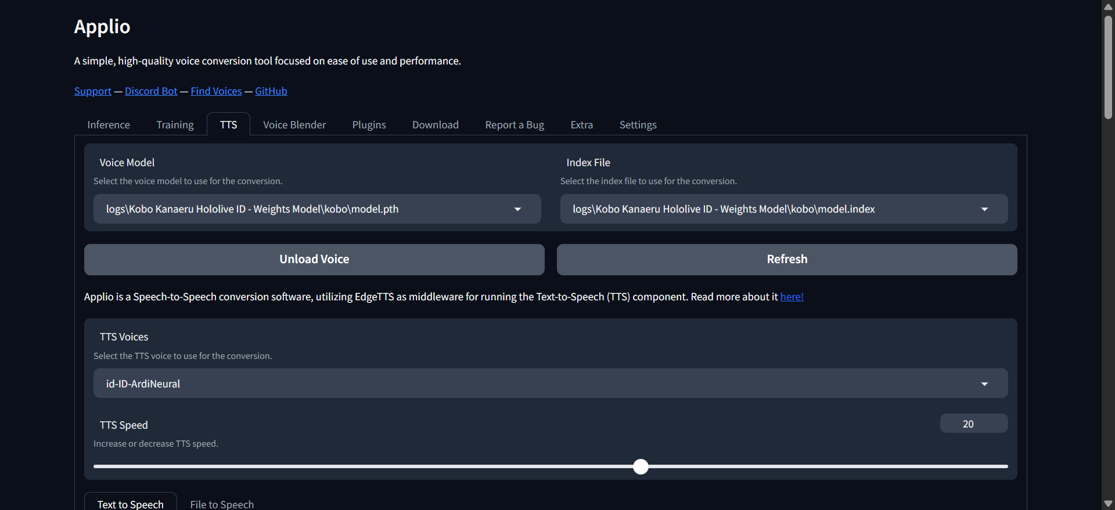Open the TTS Voices dropdown list
Image resolution: width=1115 pixels, height=510 pixels.
coord(550,384)
